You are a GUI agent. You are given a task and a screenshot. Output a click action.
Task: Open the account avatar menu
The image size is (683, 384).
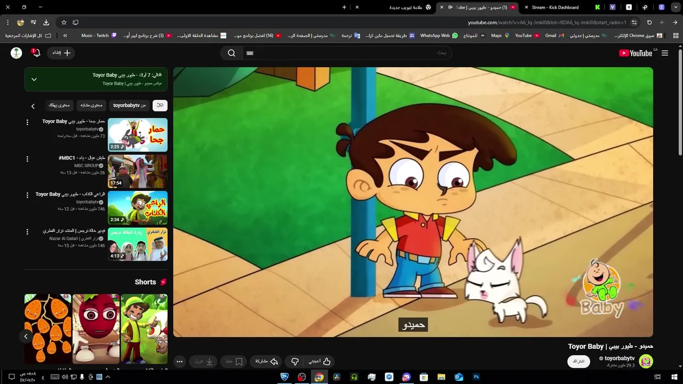[x=17, y=52]
